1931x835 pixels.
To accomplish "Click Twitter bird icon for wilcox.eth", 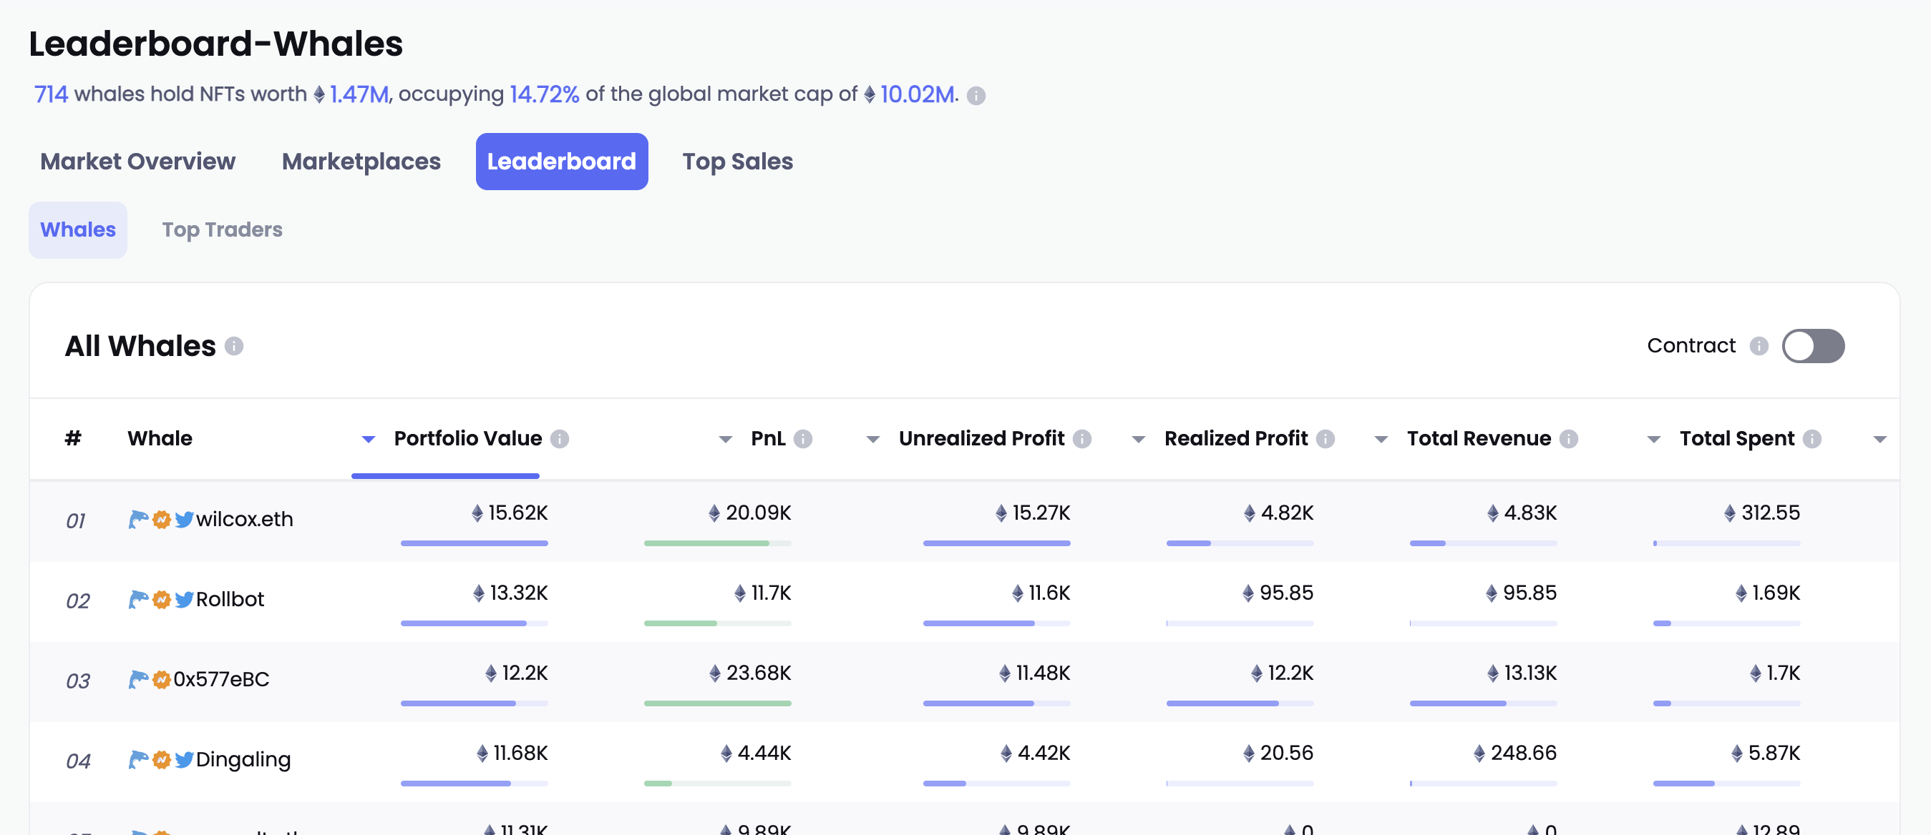I will click(x=185, y=520).
